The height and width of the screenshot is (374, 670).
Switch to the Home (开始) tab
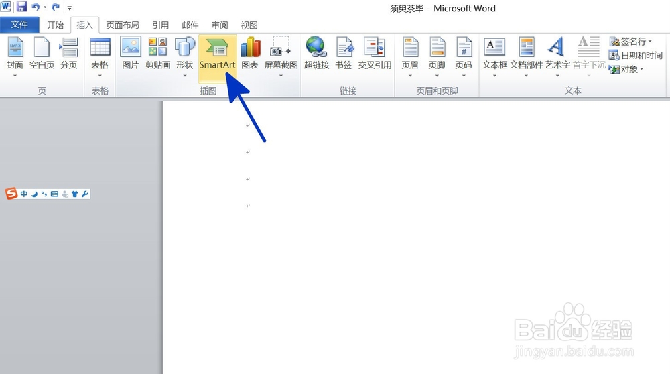[x=55, y=25]
